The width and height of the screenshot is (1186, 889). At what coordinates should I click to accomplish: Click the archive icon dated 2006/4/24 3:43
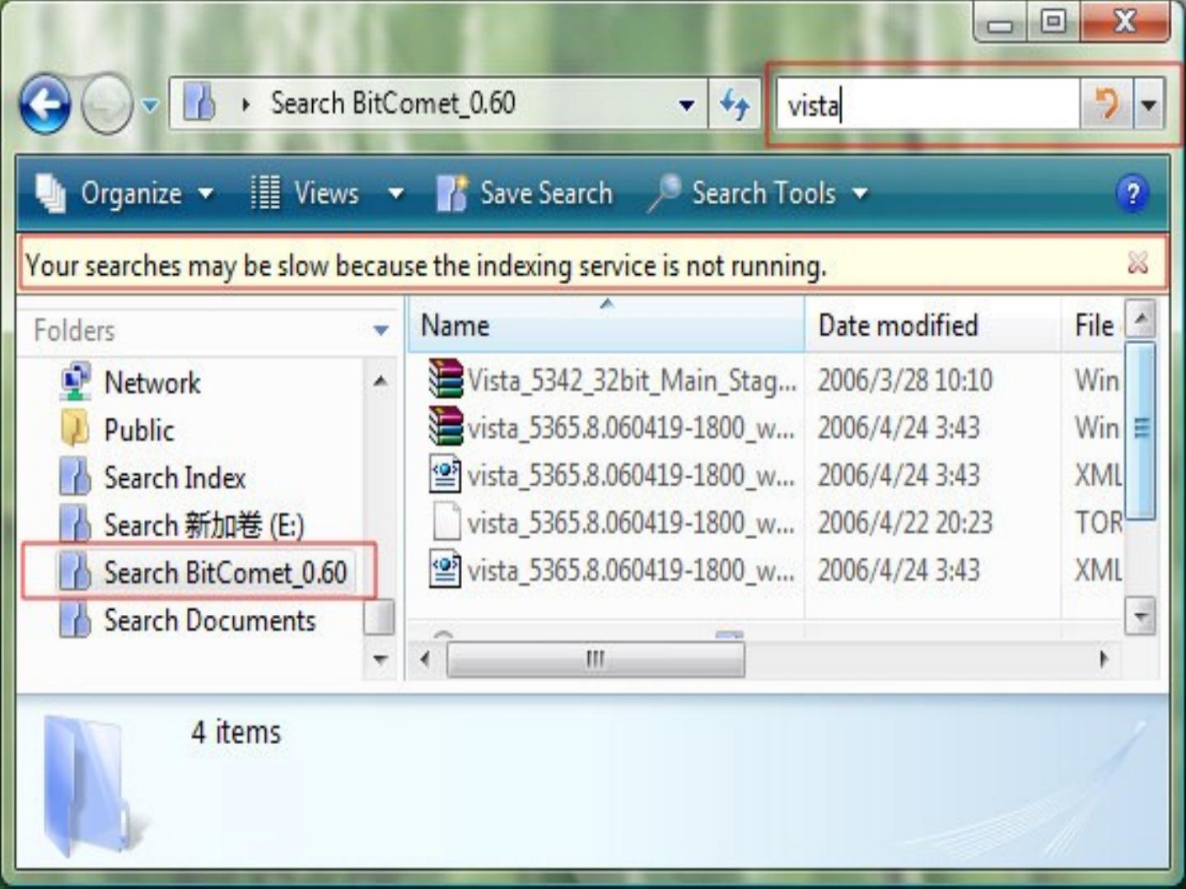click(446, 426)
